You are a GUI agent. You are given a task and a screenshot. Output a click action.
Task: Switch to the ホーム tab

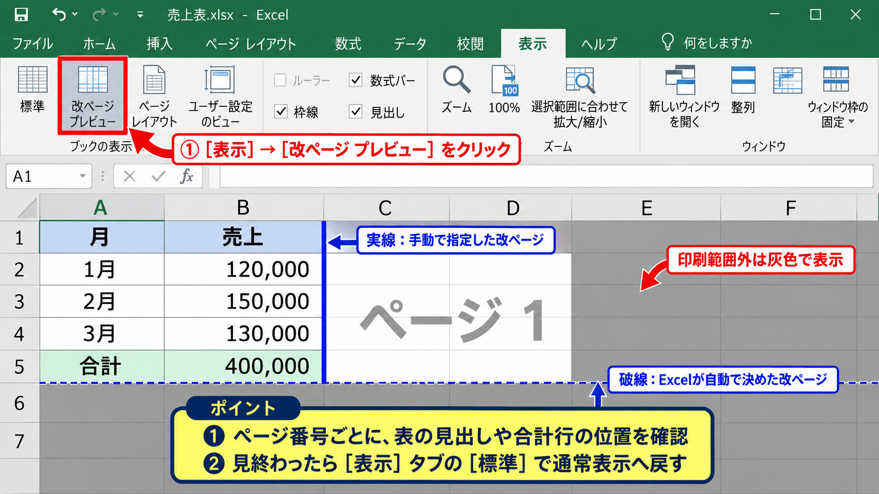99,44
